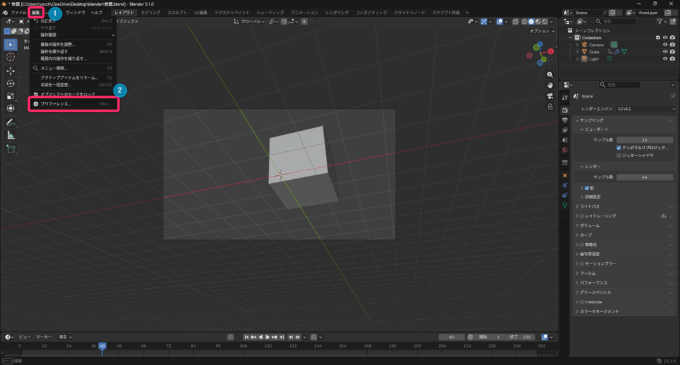
Task: Select the Rotate tool in the toolbar
Action: click(x=11, y=84)
